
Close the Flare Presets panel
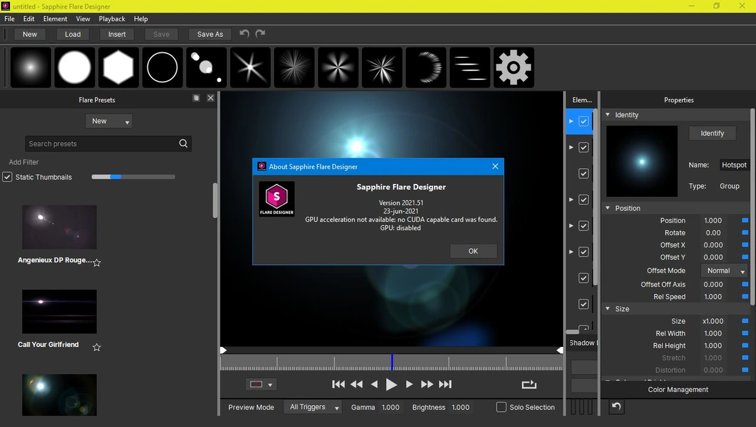(210, 98)
